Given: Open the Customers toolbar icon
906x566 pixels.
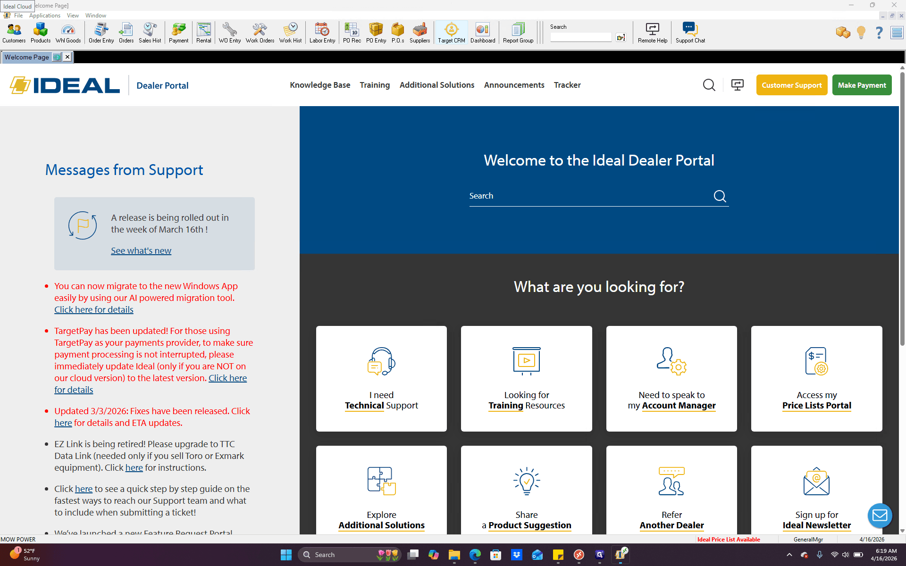Looking at the screenshot, I should point(14,33).
